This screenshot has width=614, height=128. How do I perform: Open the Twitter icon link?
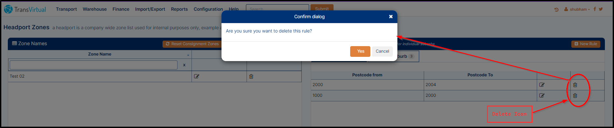601,9
